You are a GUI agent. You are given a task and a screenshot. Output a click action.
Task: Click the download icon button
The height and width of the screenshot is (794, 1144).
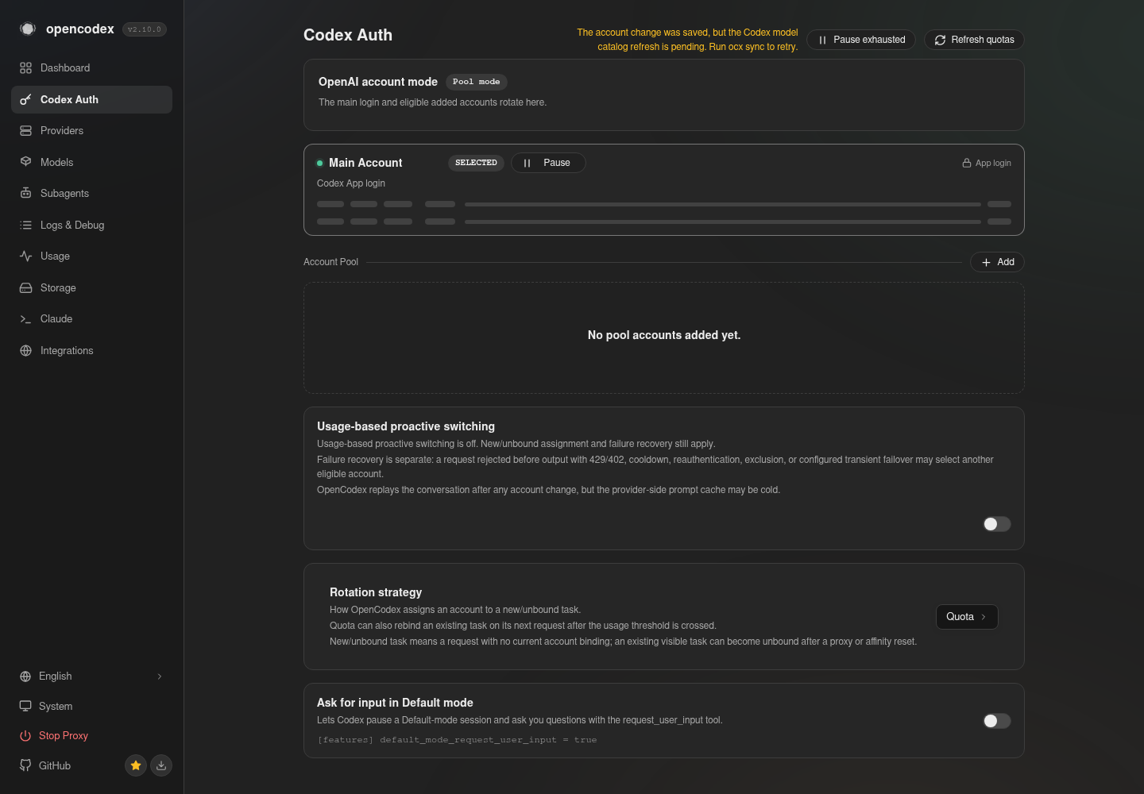pos(161,765)
